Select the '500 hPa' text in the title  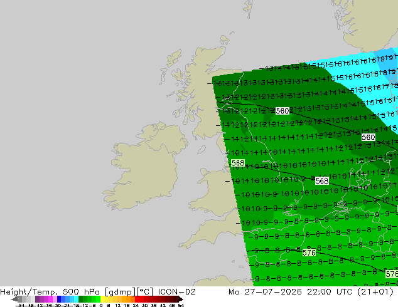81,292
